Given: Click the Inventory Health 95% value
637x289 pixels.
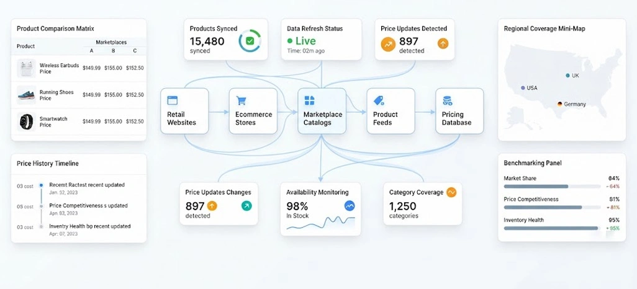Looking at the screenshot, I should 614,220.
